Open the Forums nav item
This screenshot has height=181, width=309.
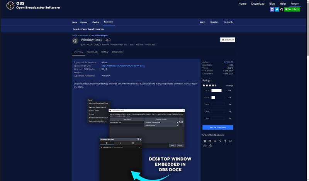[x=84, y=22]
